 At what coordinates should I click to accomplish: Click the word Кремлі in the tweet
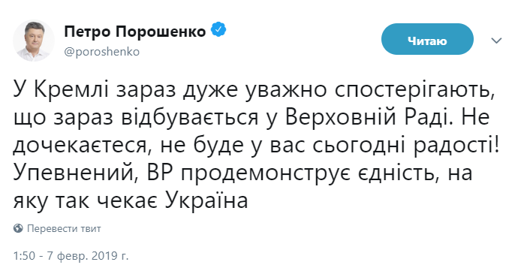click(71, 91)
